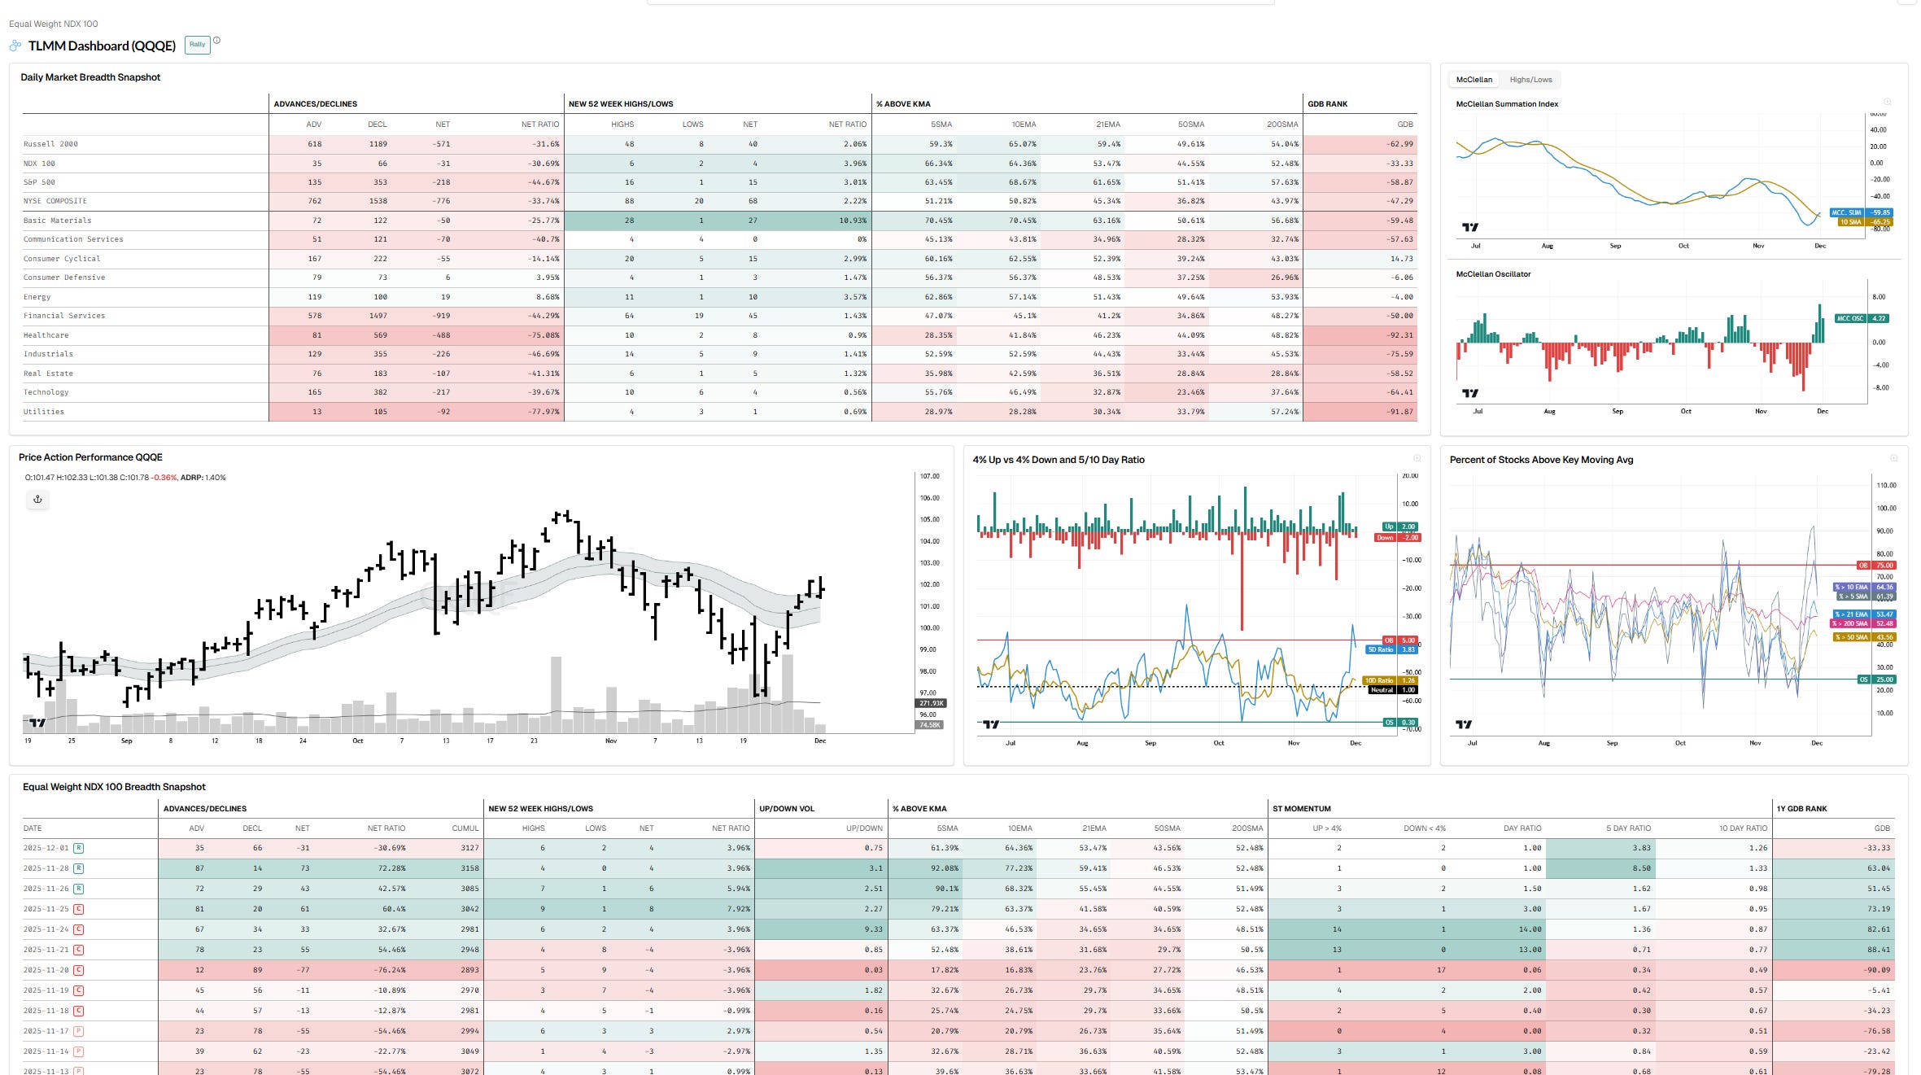The height and width of the screenshot is (1075, 1921).
Task: Click zoom icon on Percent Above Moving Avg chart
Action: (1893, 458)
